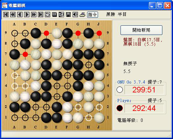Screen dimensions: 173x139
Task: Click the computer play icon
Action: (x=54, y=15)
